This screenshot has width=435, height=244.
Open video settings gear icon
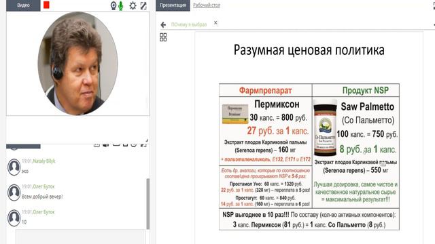coord(133,5)
